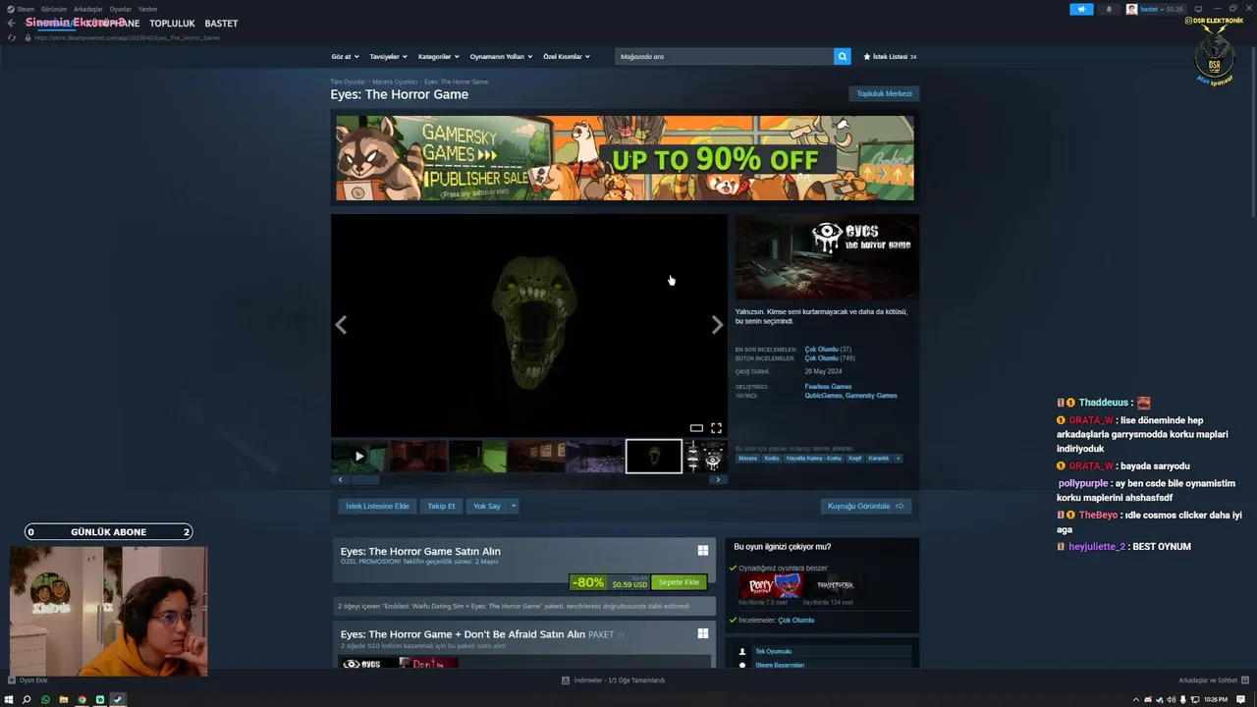Screen dimensions: 1257x707
Task: Open the Windows notification center
Action: click(x=1239, y=700)
